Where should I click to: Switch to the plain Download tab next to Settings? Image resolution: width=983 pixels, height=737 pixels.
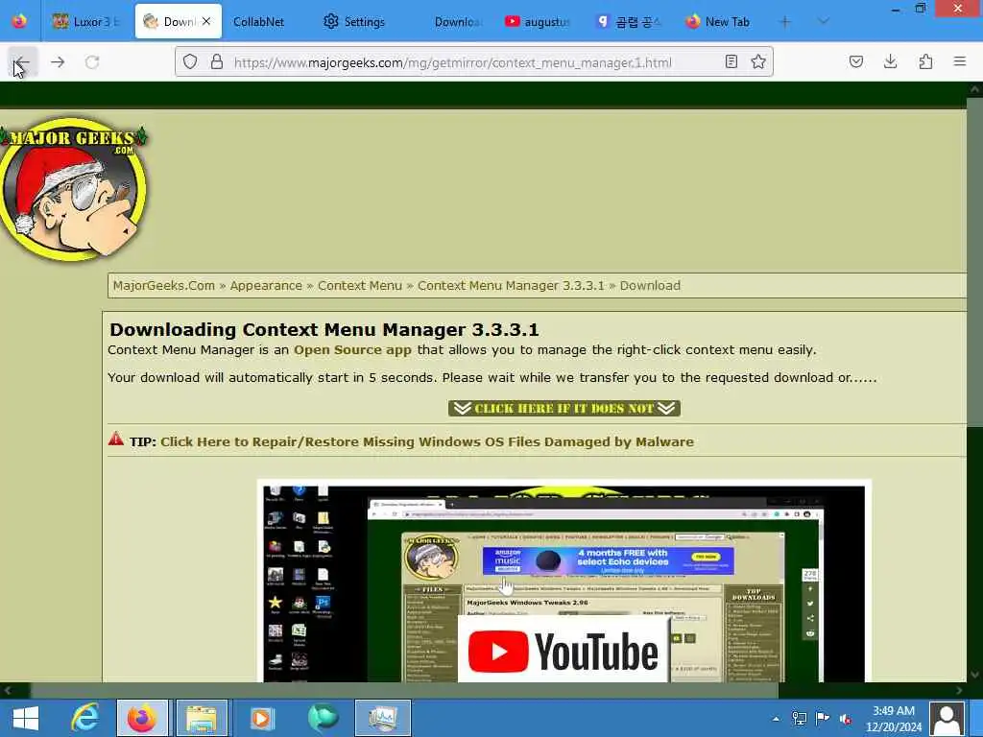[458, 21]
